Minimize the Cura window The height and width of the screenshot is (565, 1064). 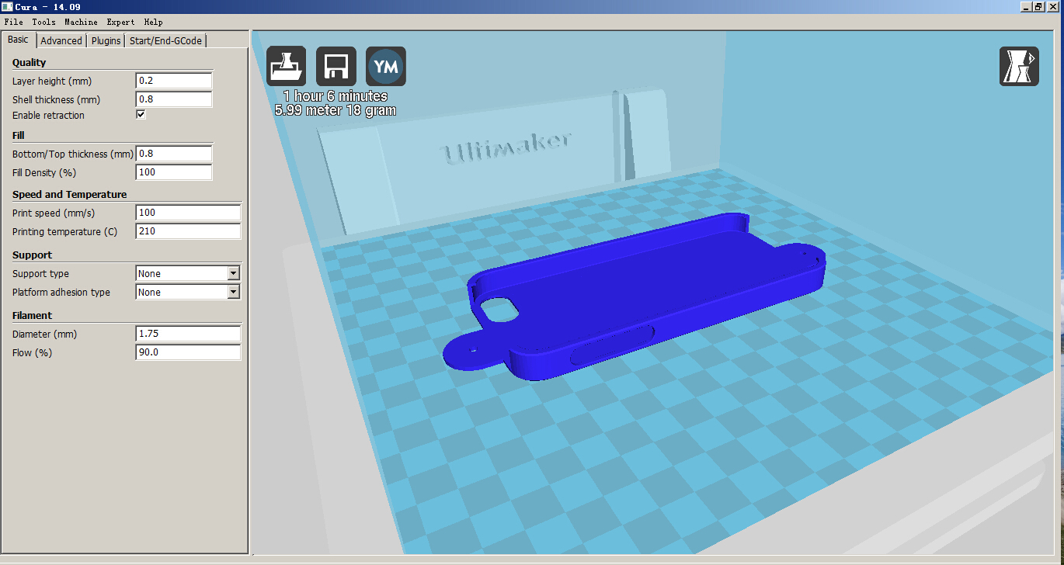pos(1025,6)
